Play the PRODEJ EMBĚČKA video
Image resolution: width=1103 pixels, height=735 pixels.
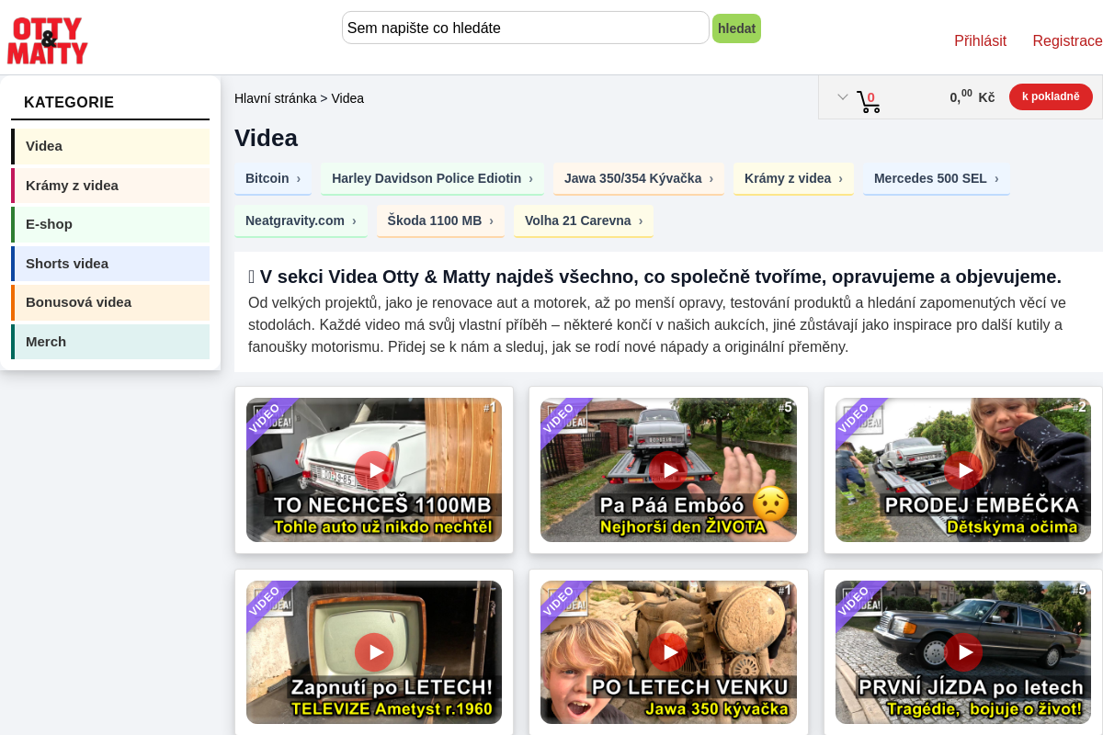pos(963,470)
